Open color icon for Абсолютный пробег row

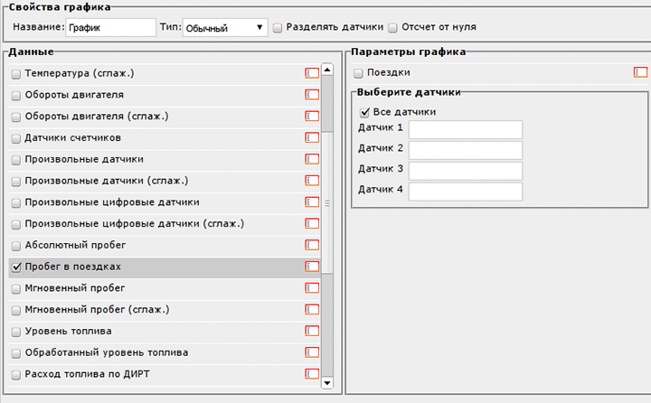click(x=312, y=245)
